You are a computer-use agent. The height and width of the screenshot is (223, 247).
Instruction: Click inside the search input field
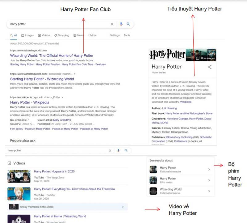pos(46,24)
